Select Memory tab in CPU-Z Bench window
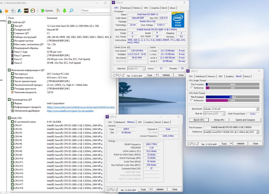269x194 pixels. pyautogui.click(x=211, y=76)
